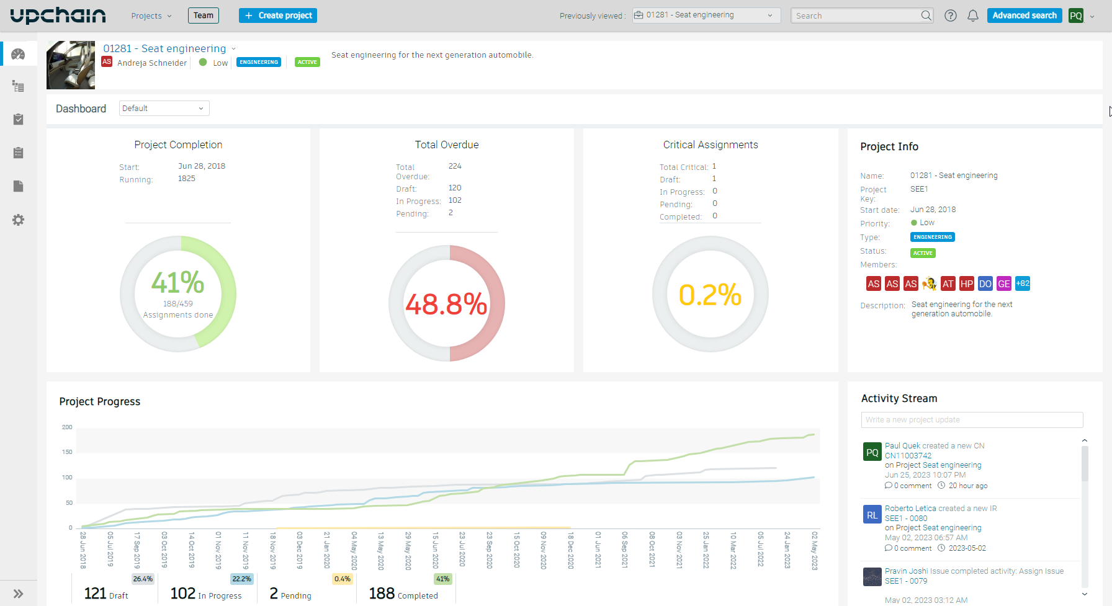The width and height of the screenshot is (1112, 606).
Task: Open the Projects dropdown menu
Action: click(151, 16)
